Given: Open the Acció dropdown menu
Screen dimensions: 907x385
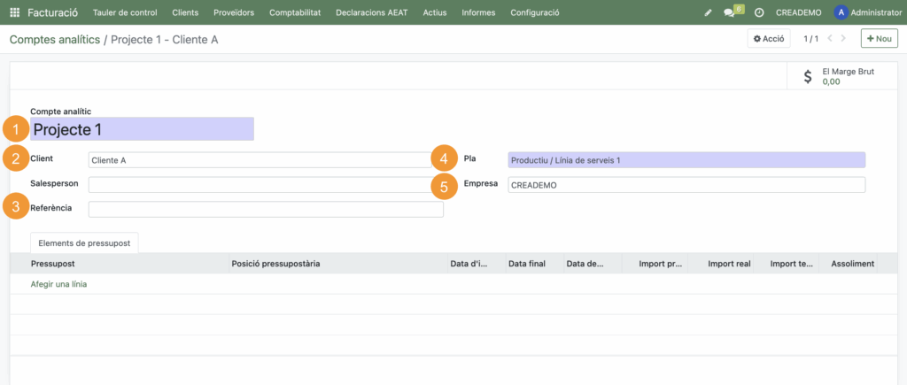Looking at the screenshot, I should pyautogui.click(x=769, y=39).
